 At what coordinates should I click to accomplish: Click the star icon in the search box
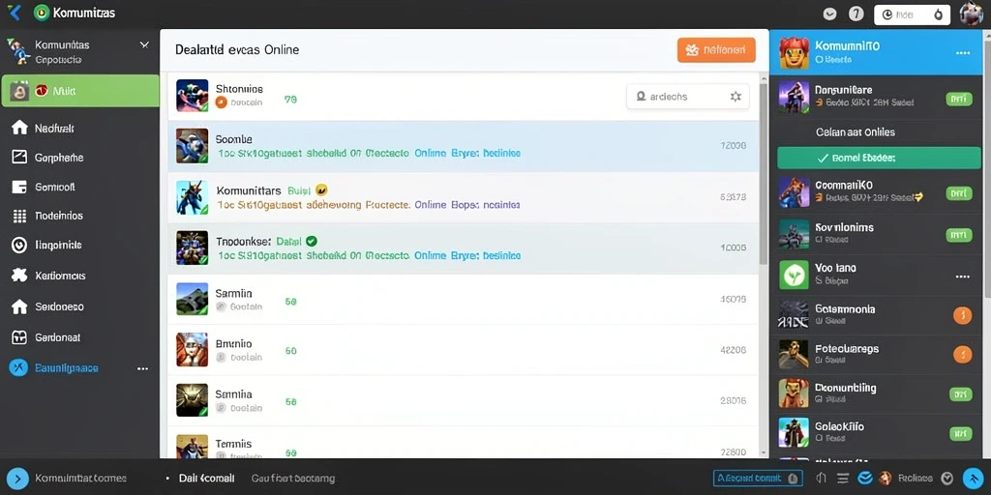click(736, 97)
